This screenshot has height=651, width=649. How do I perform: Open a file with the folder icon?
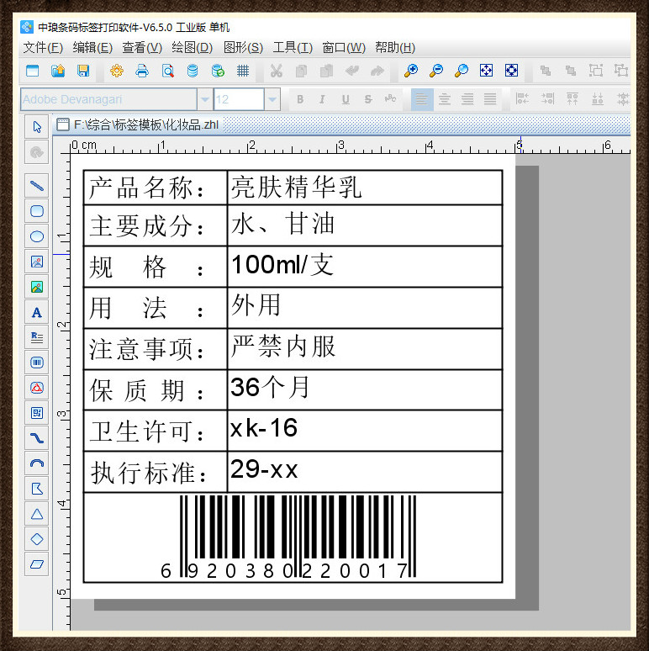pos(58,71)
